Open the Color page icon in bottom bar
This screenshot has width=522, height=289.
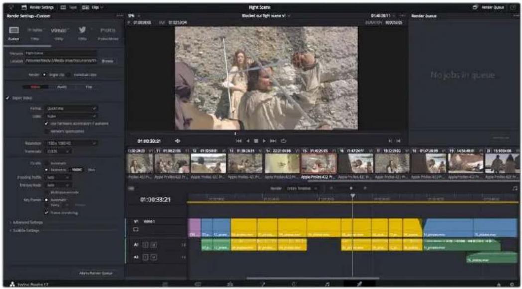click(295, 284)
